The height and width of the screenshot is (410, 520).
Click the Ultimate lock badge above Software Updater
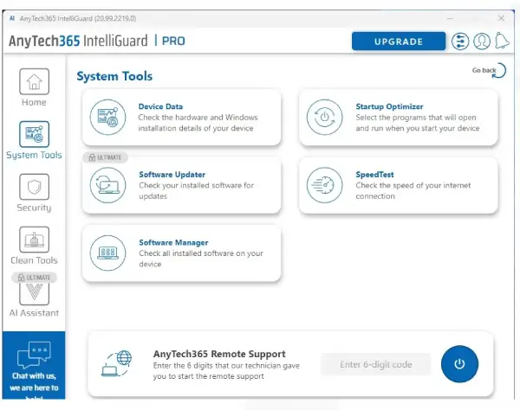pyautogui.click(x=105, y=157)
